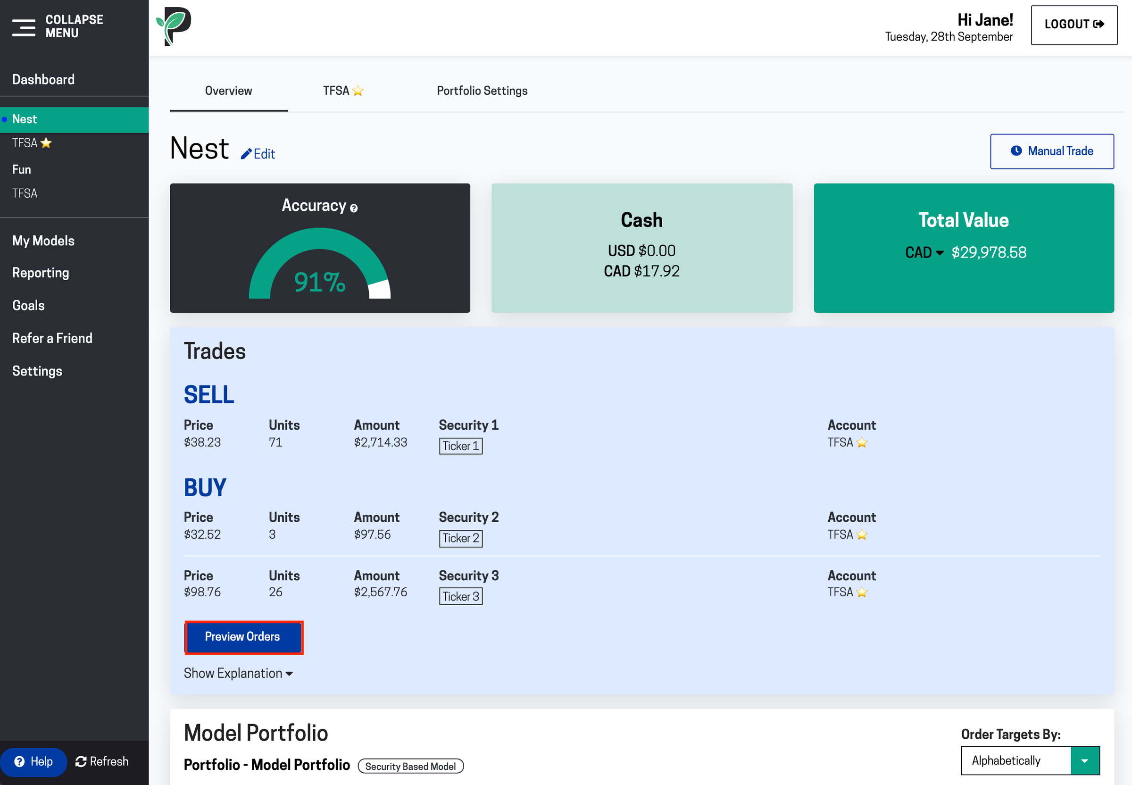The image size is (1132, 785).
Task: Click the Refresh arrows icon
Action: pyautogui.click(x=81, y=761)
